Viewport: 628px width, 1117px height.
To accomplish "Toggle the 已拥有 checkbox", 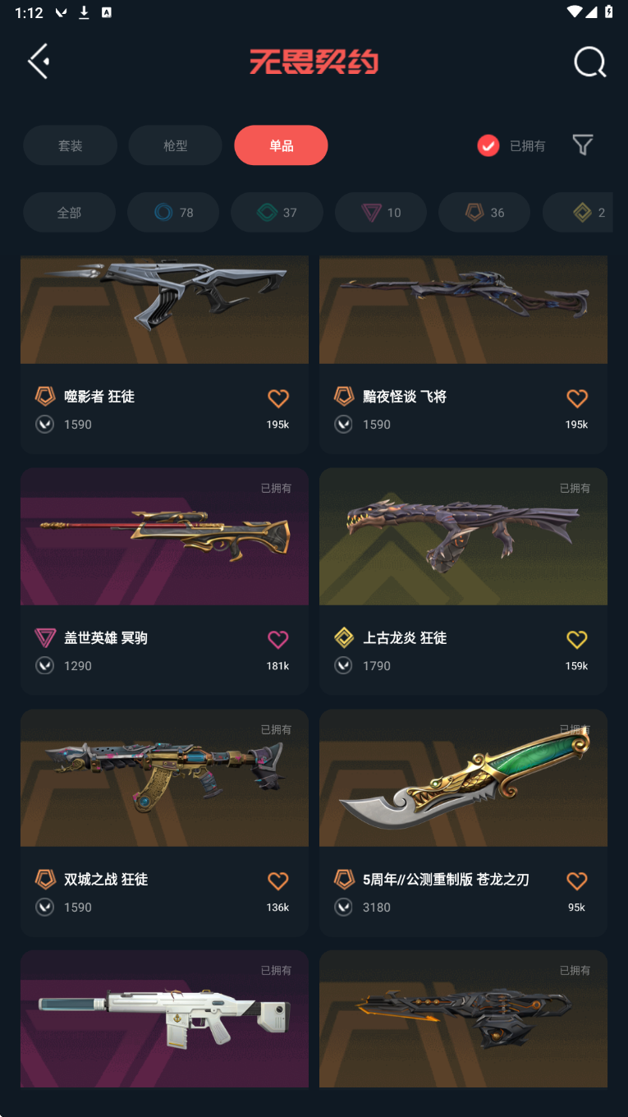I will tap(488, 145).
